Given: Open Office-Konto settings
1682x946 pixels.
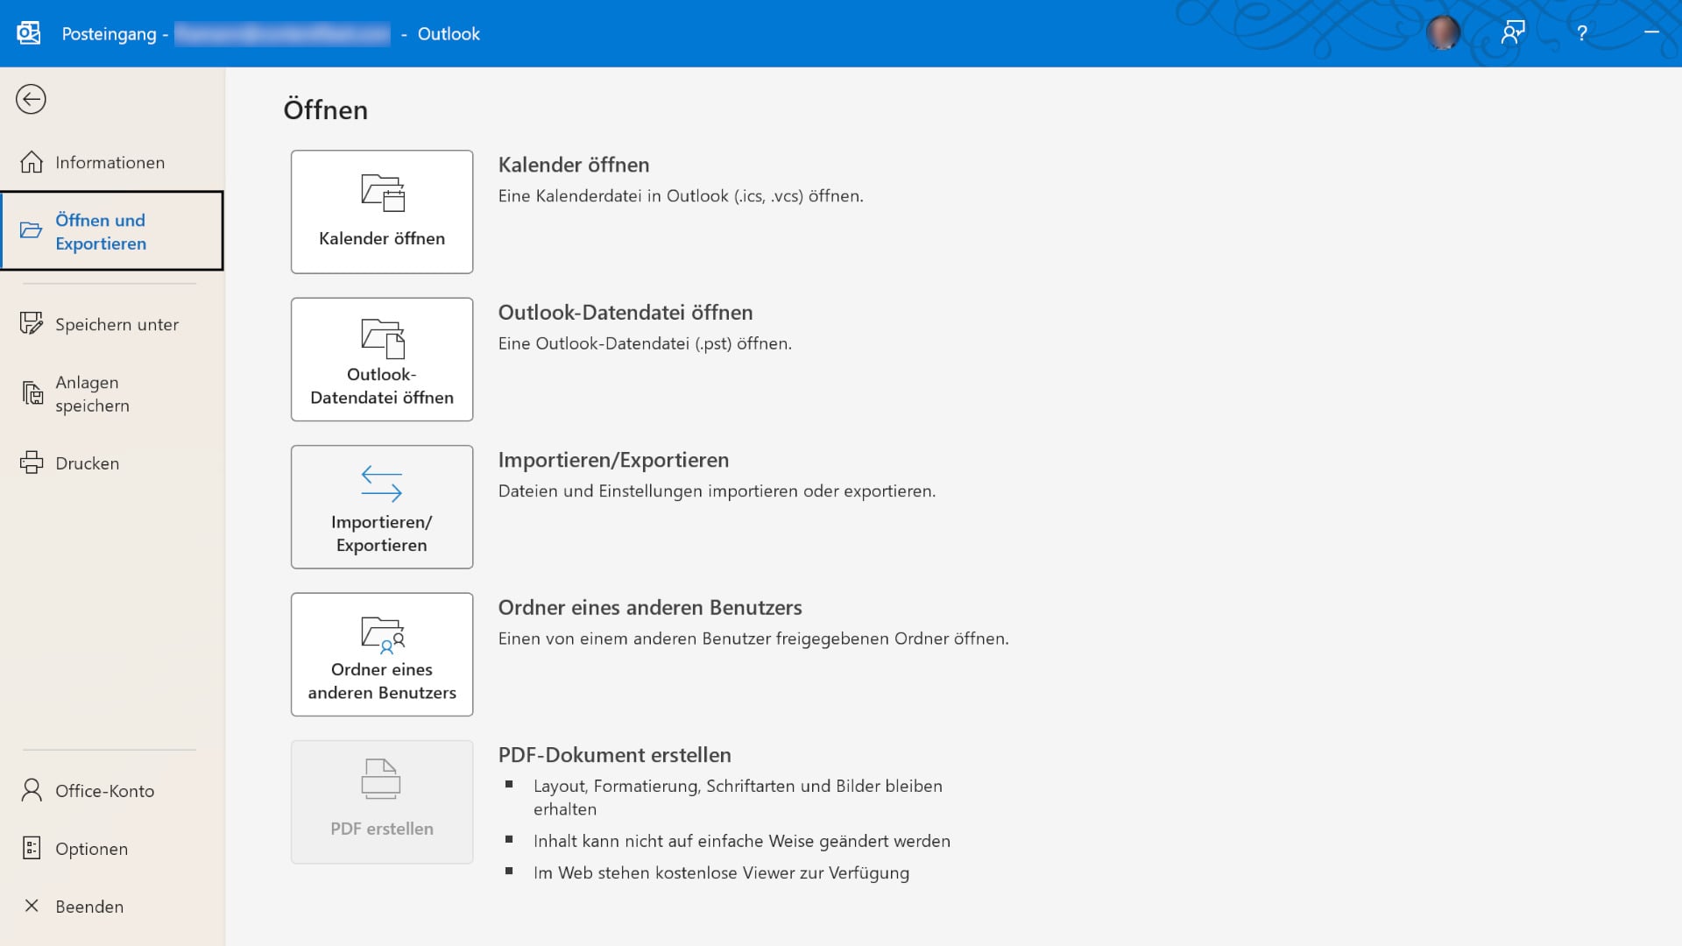Looking at the screenshot, I should point(112,790).
